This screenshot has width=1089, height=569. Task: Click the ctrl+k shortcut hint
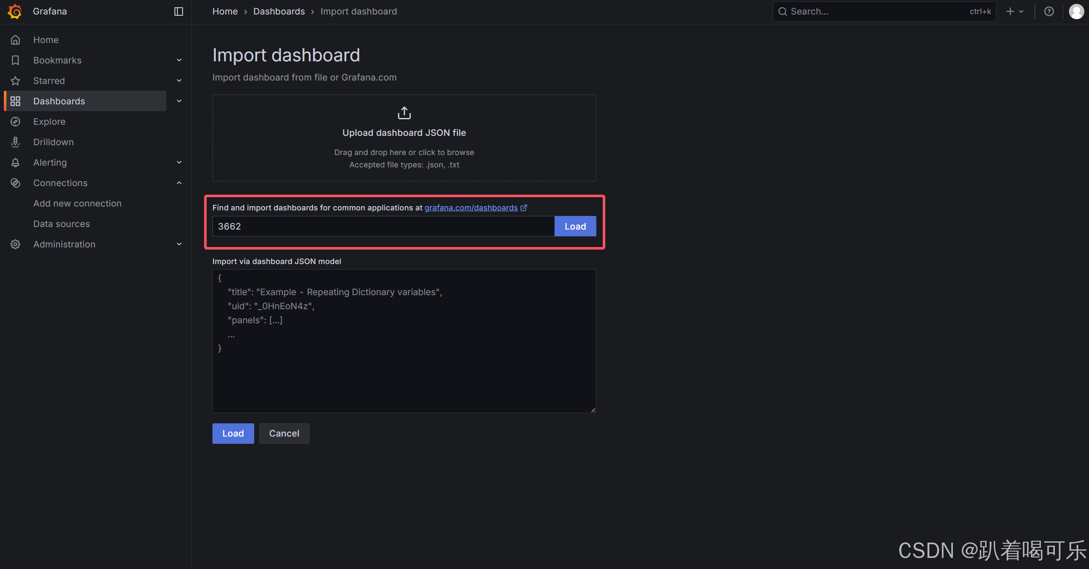tap(980, 11)
